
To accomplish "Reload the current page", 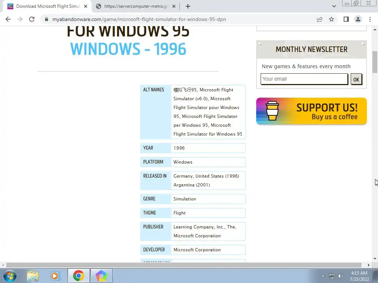I will (32, 19).
